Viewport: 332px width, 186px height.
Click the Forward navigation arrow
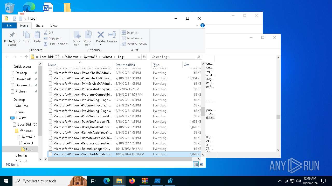click(15, 57)
